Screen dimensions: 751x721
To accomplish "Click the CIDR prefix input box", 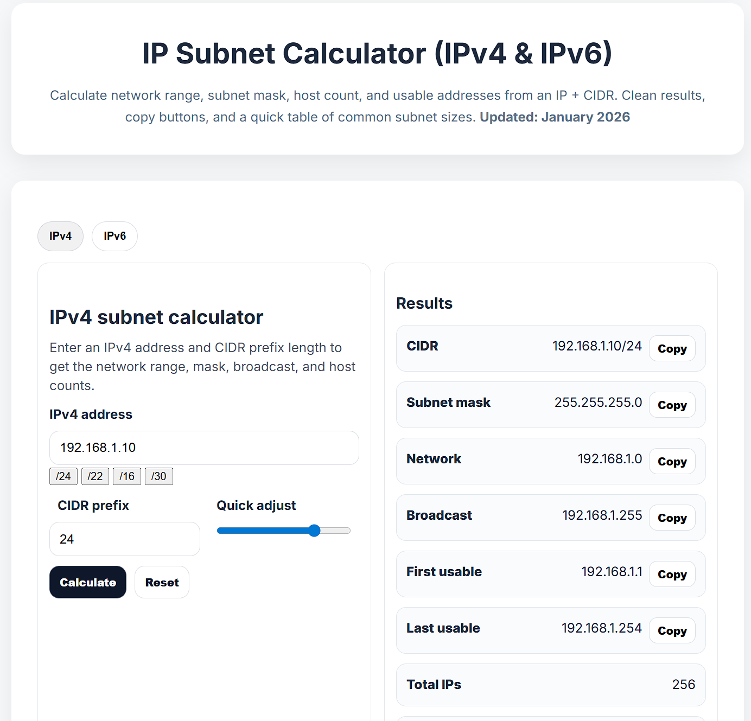I will point(124,539).
